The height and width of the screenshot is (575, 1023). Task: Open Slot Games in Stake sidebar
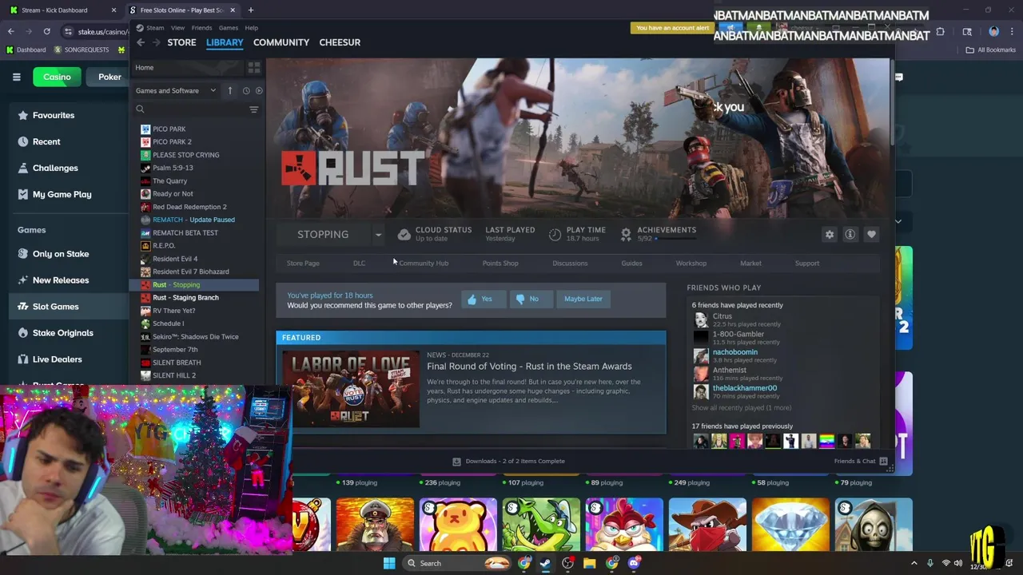pos(55,307)
